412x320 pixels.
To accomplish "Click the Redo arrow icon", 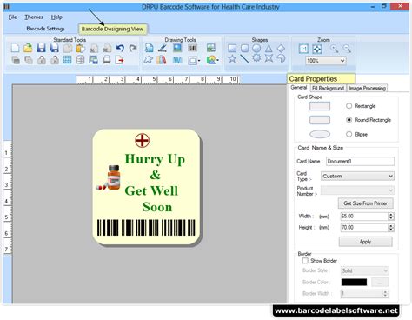I will pos(133,48).
